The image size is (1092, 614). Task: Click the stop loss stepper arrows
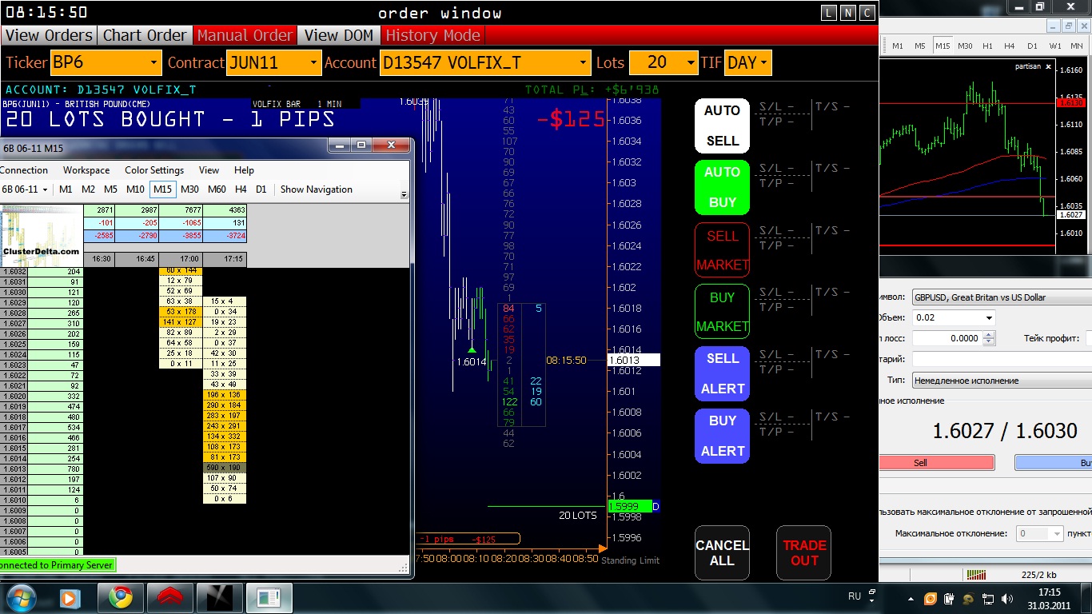[x=989, y=338]
